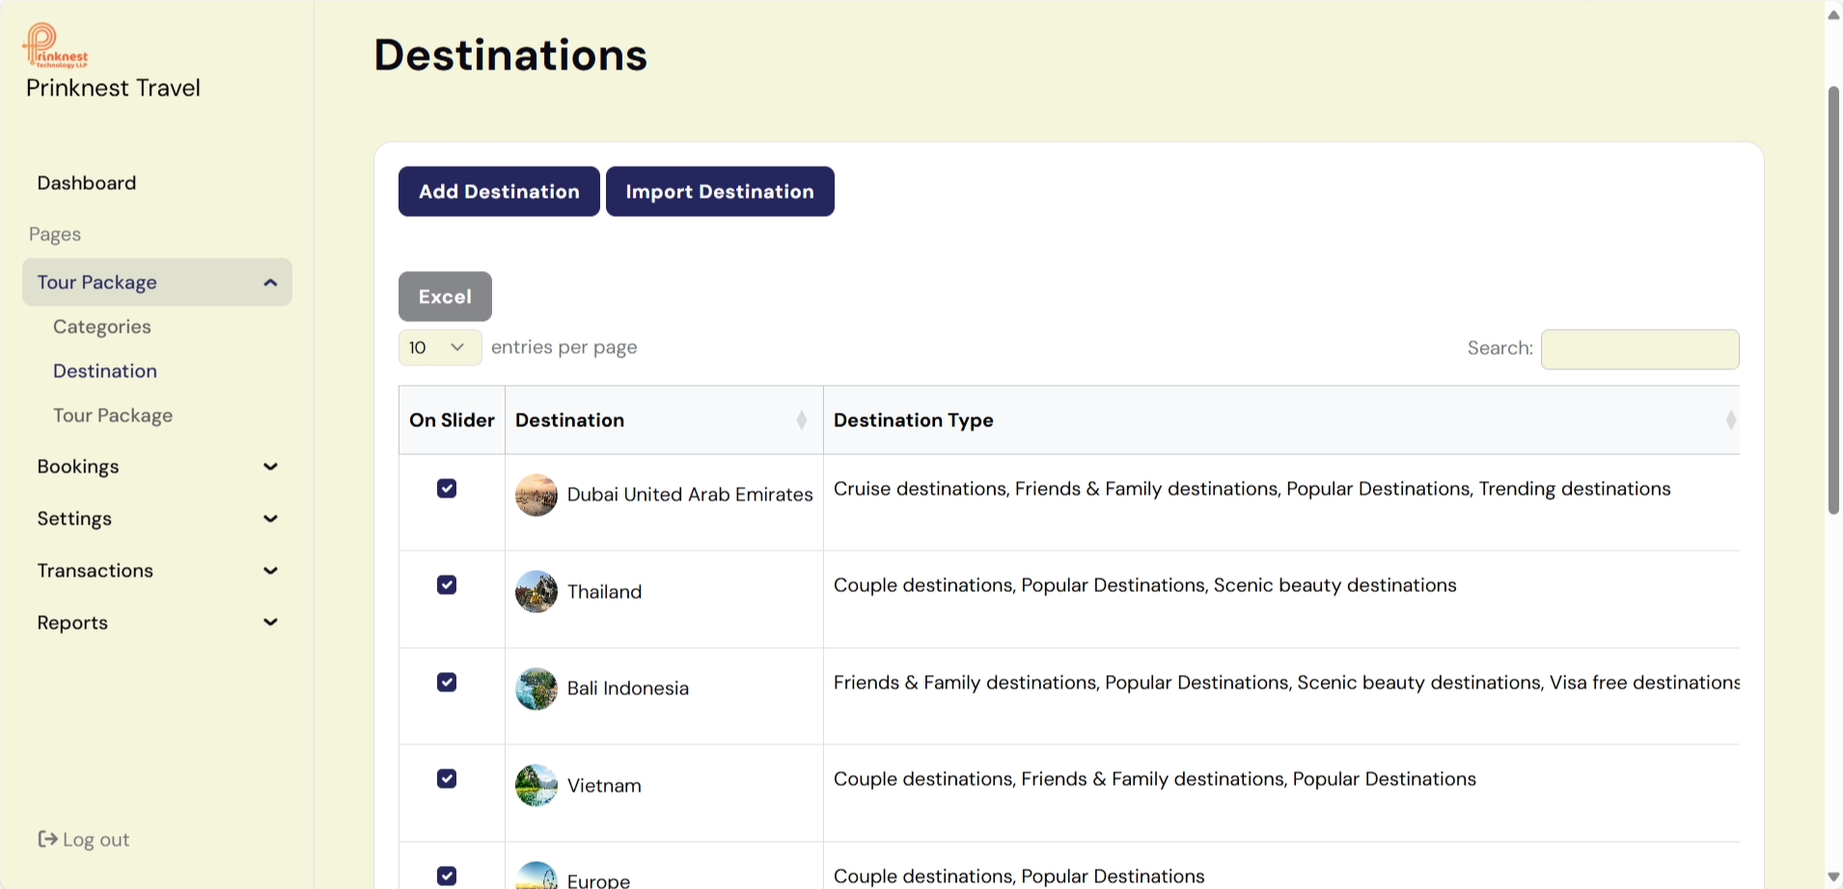Click the Dubai destination thumbnail image
This screenshot has width=1843, height=889.
coord(536,495)
